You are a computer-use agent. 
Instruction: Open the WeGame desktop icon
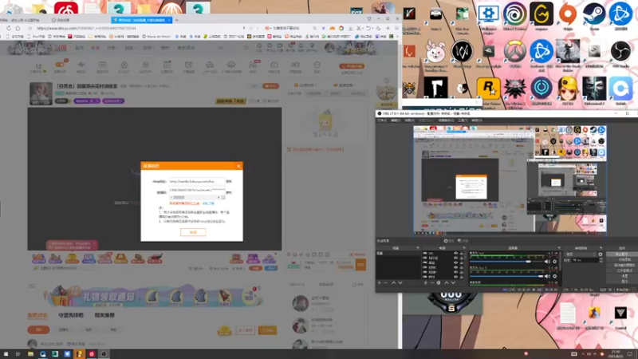pyautogui.click(x=542, y=14)
